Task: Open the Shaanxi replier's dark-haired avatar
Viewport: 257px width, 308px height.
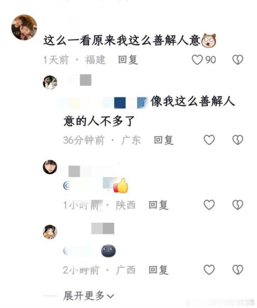Action: click(x=50, y=167)
